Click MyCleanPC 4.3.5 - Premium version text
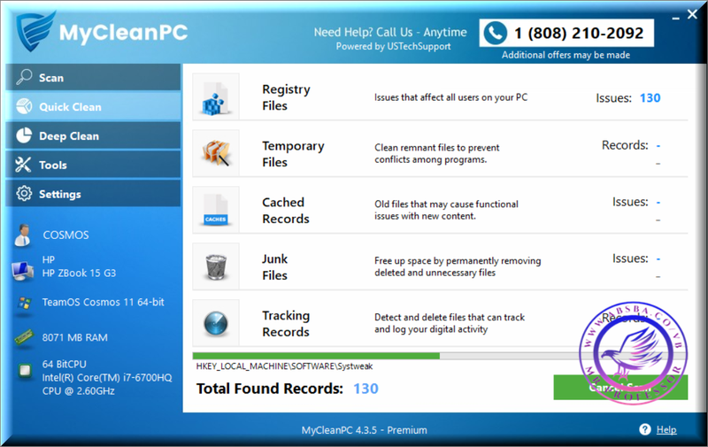The height and width of the screenshot is (447, 708). tap(364, 430)
